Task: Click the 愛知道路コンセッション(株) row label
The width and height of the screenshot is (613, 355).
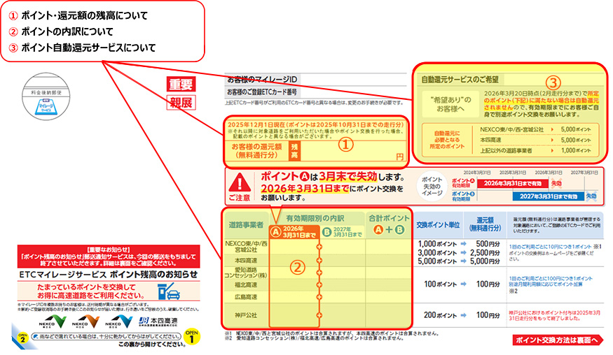Action: 246,273
